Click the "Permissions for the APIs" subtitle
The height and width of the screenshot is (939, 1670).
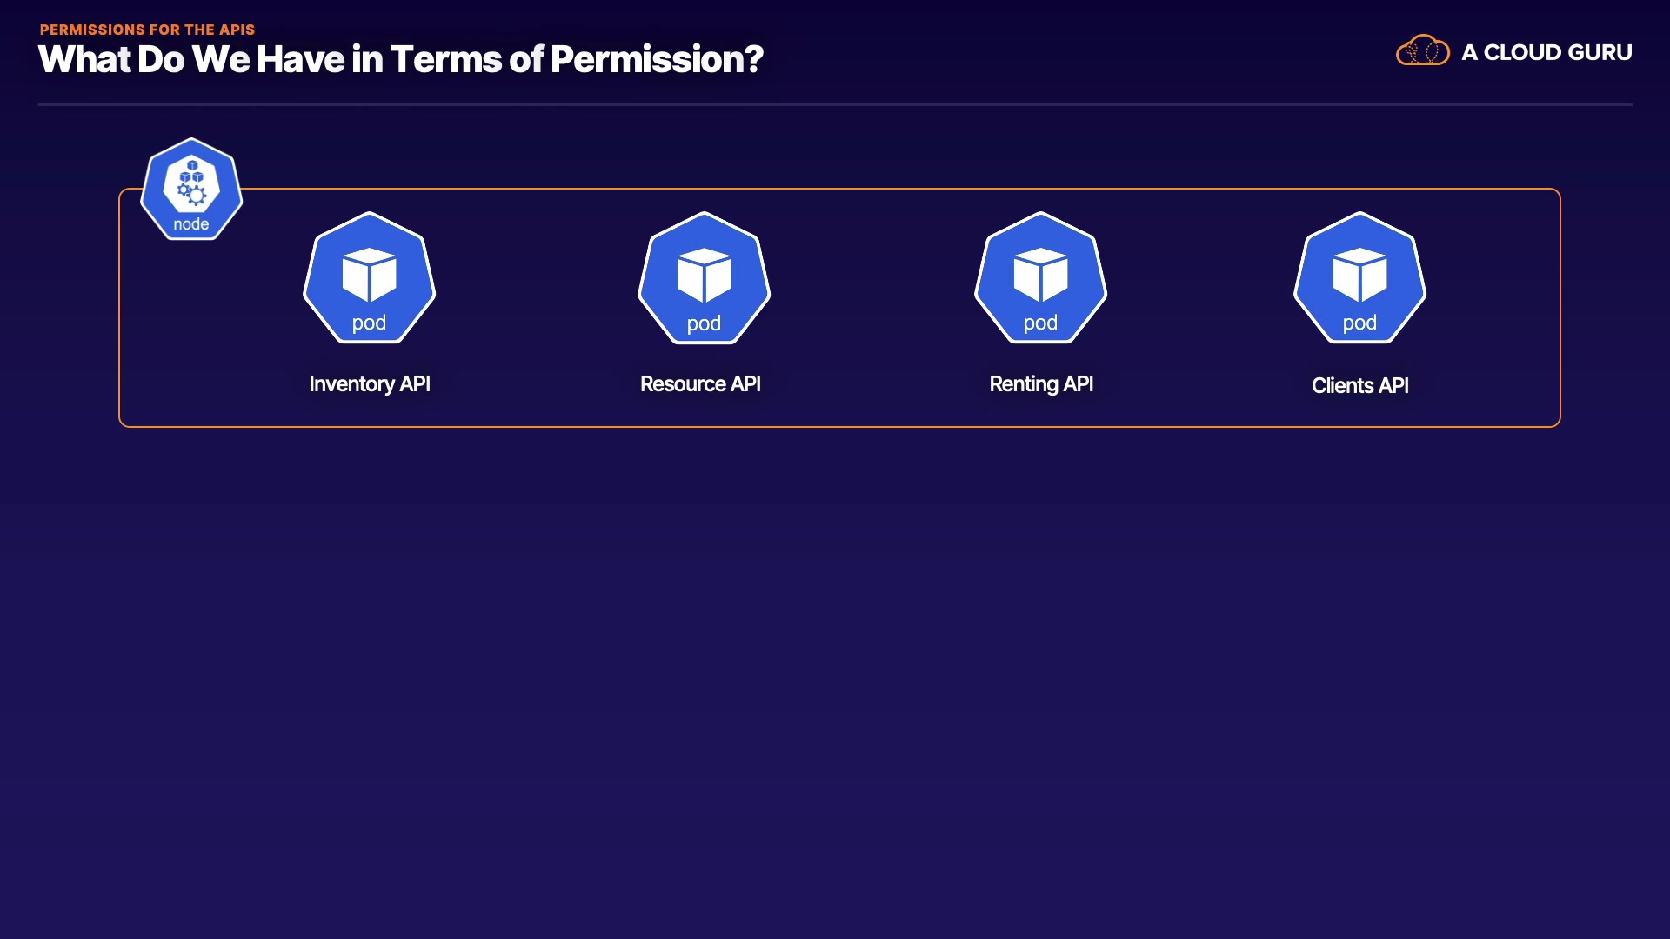[147, 30]
